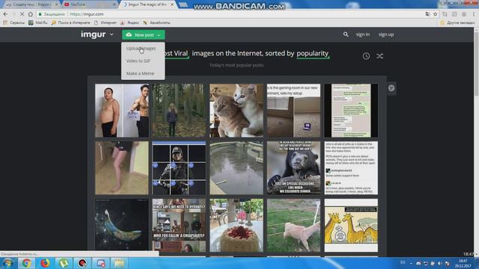Select Upload Images from the menu
The width and height of the screenshot is (479, 269).
click(x=141, y=49)
